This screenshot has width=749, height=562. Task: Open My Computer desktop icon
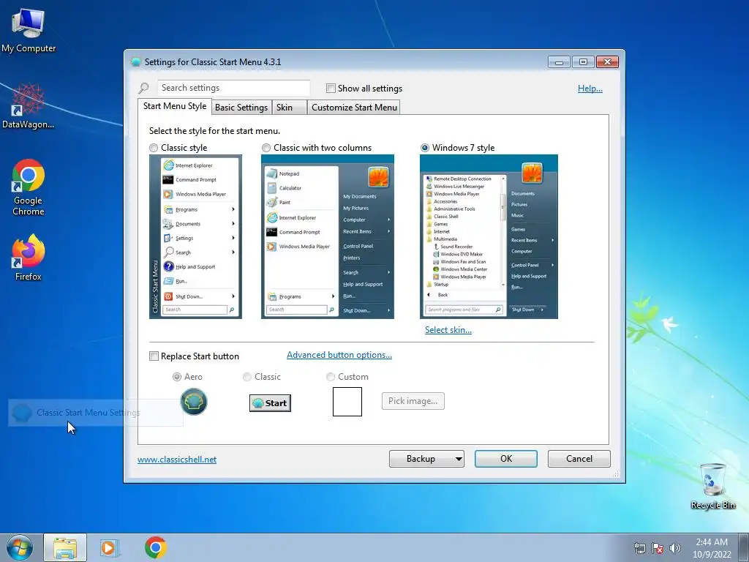[x=29, y=30]
